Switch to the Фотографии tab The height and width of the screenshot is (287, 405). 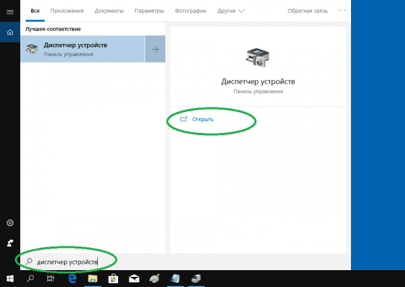click(190, 11)
